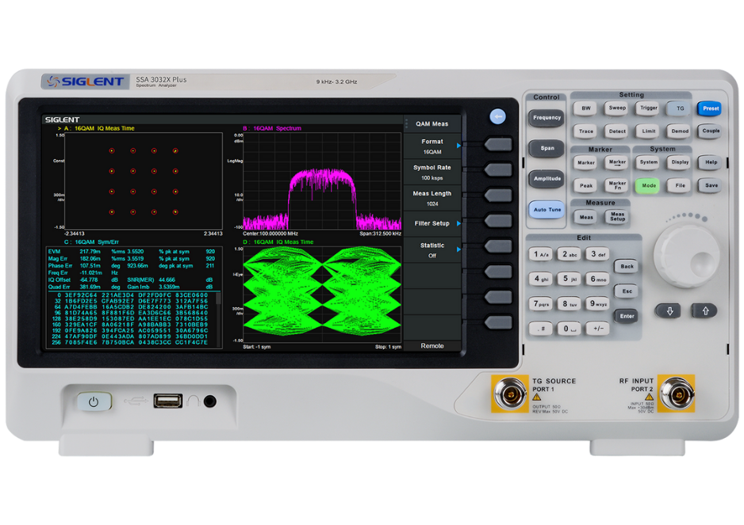This screenshot has height=525, width=744.
Task: Click the TG SOURCE port connector
Action: click(x=511, y=394)
